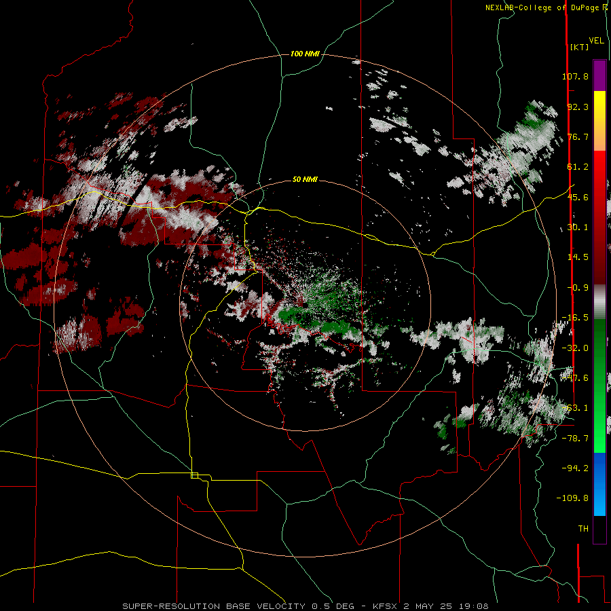This screenshot has width=611, height=611.
Task: Select the -47.6 scale value
Action: [575, 378]
